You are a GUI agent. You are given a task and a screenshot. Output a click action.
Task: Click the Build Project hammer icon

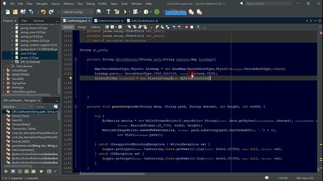[x=109, y=12]
